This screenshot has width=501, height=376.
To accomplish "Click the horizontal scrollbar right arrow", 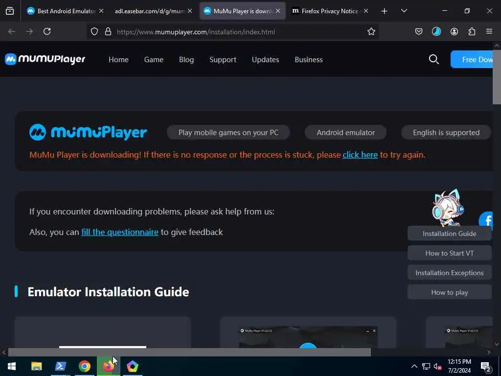I will pyautogui.click(x=489, y=352).
